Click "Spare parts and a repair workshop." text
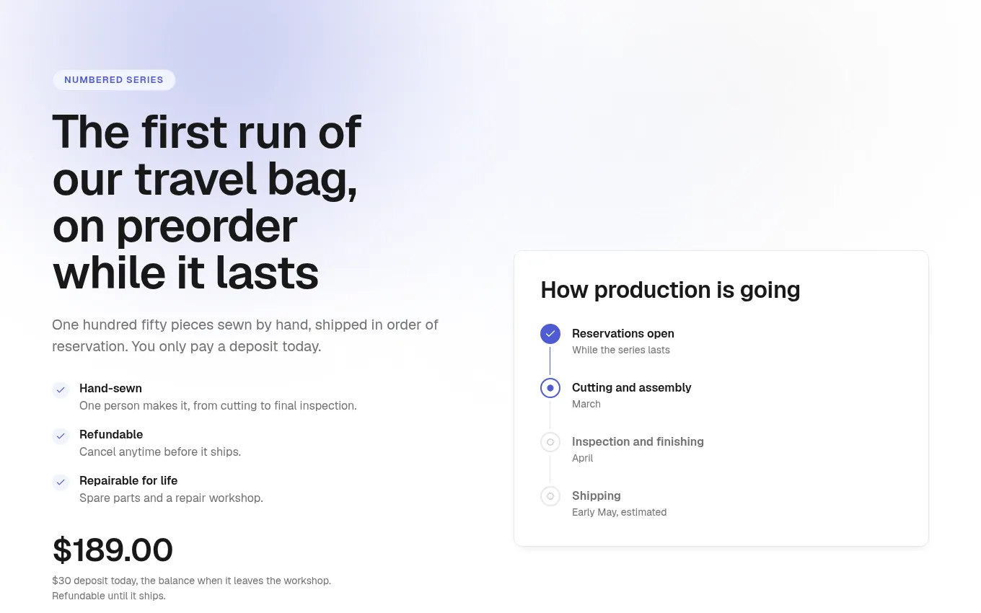This screenshot has width=981, height=613. 171,498
